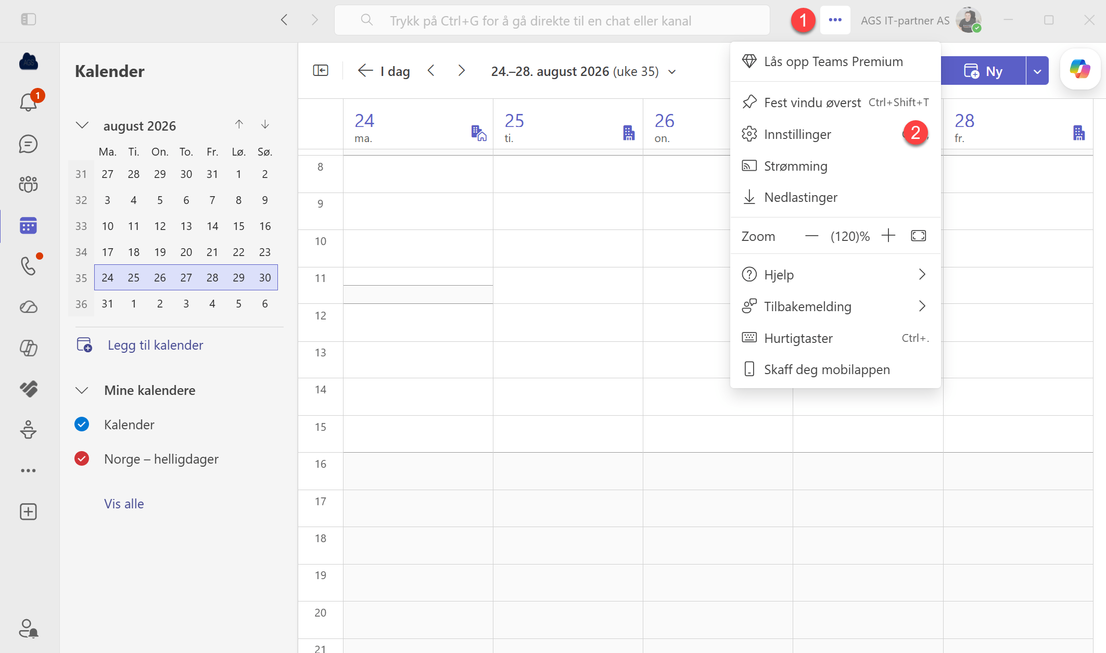Increase zoom with the plus icon
The image size is (1106, 653).
click(x=888, y=236)
